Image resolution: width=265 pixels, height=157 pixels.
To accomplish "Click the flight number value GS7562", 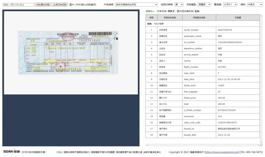I will tap(222, 67).
